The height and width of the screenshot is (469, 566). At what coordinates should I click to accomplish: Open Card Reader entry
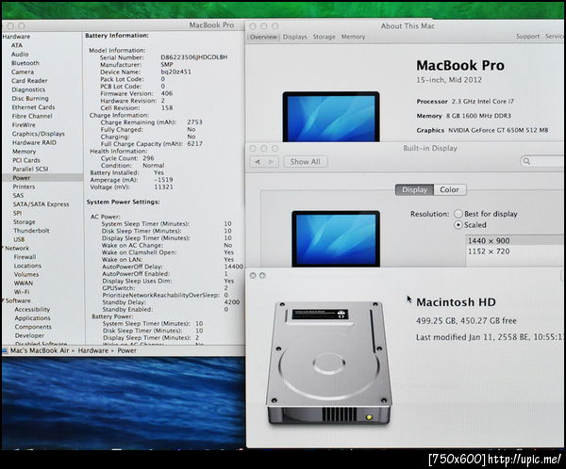pos(29,81)
